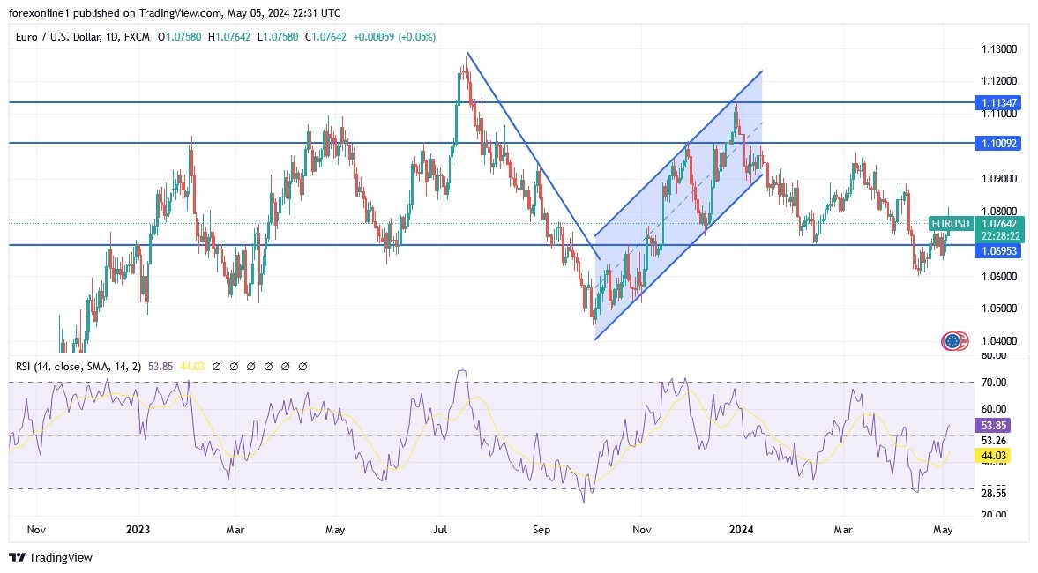Click the first ∅ icon in the RSI legend
Viewport: 1038px width, 573px height.
coord(216,365)
